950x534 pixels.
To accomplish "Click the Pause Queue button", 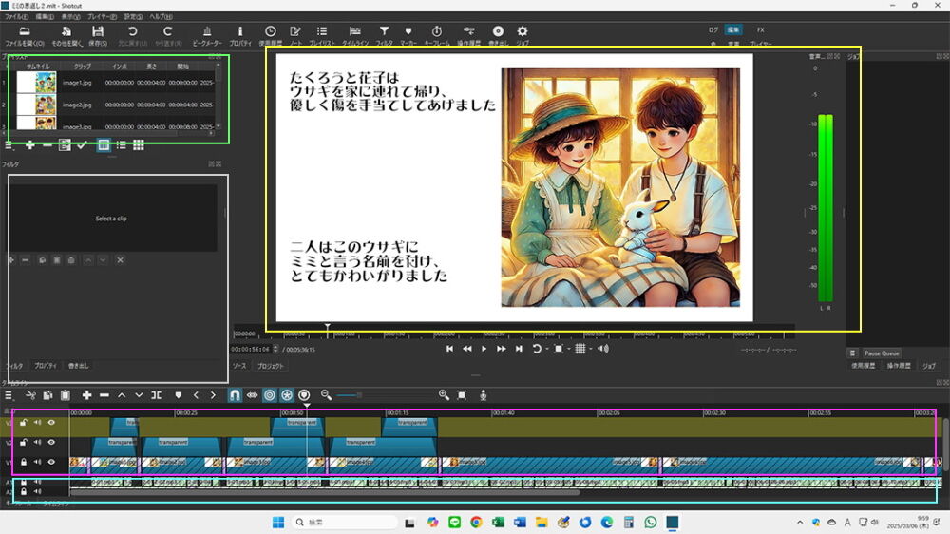I will pyautogui.click(x=882, y=353).
